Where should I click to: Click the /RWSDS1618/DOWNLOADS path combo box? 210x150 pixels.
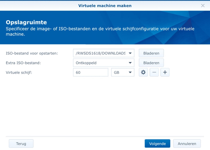click(x=100, y=53)
